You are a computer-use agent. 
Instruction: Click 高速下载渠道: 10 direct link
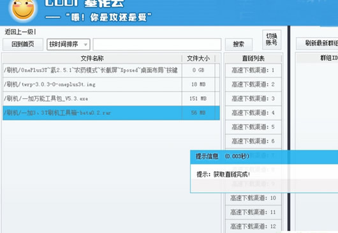(x=253, y=198)
